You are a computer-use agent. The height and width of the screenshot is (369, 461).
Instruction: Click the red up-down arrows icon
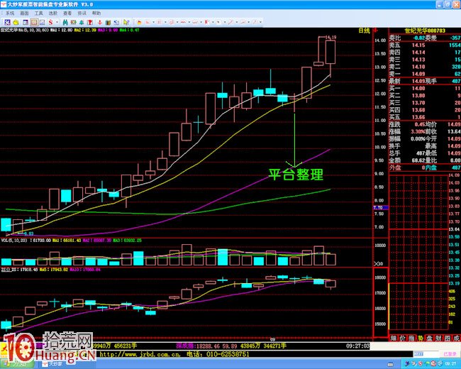coord(100,22)
